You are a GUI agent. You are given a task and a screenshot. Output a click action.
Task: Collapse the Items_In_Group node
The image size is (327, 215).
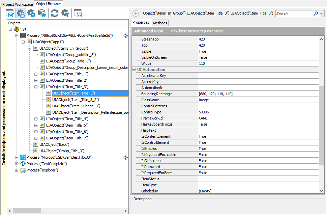(x=29, y=48)
